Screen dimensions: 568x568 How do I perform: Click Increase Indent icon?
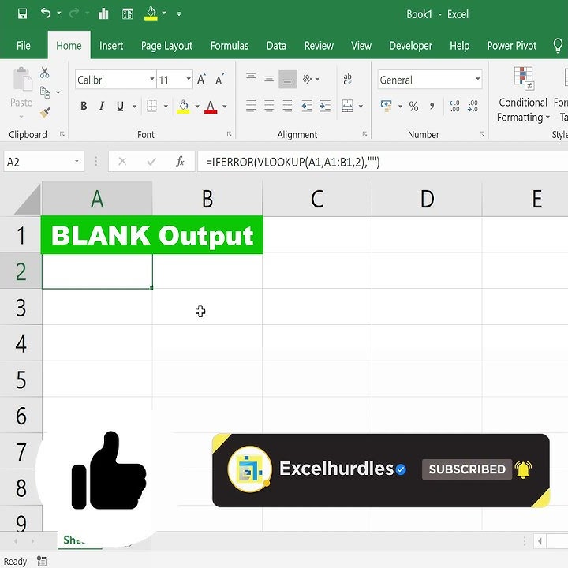(x=325, y=106)
